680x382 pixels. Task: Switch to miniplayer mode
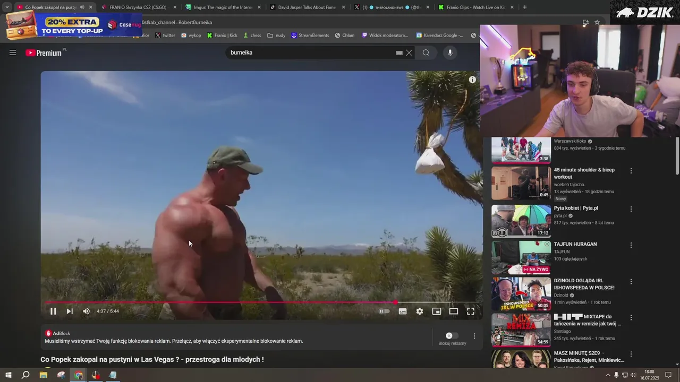coord(437,311)
